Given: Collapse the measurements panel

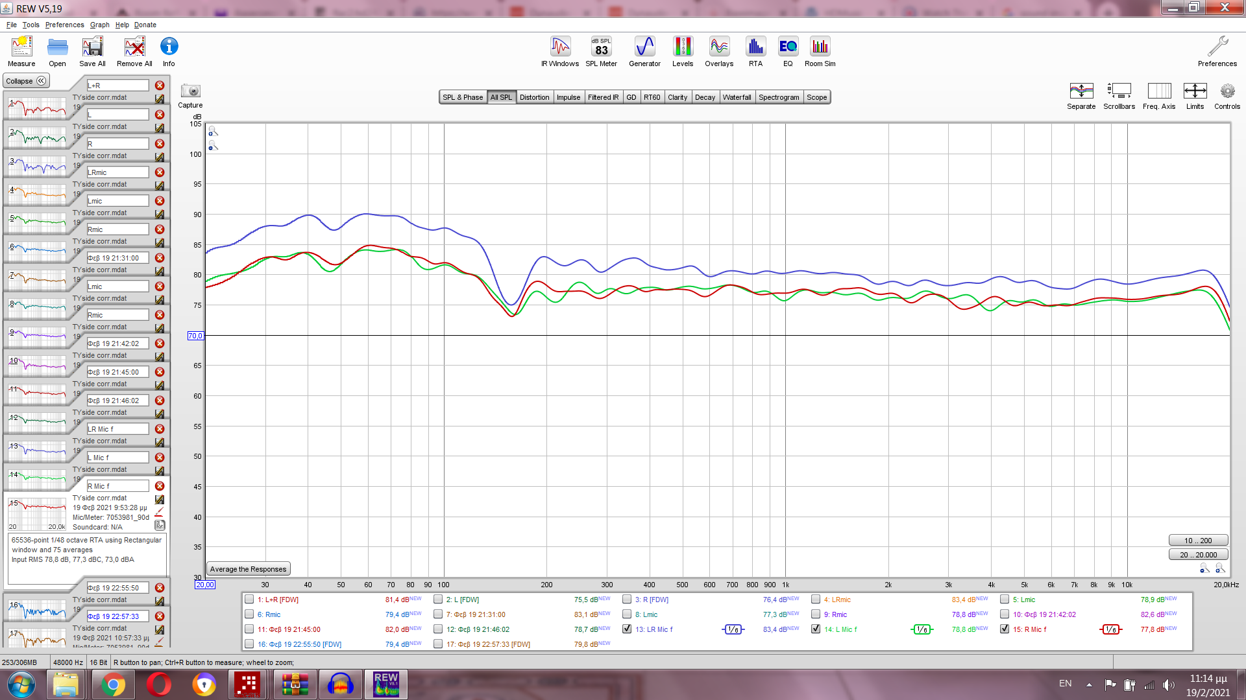Looking at the screenshot, I should coord(26,81).
